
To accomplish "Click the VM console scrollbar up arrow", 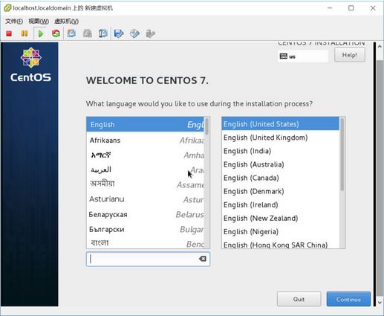I will [x=380, y=46].
